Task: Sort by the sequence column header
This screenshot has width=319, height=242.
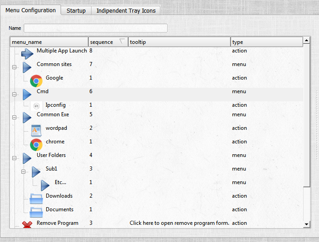Action: coord(108,42)
